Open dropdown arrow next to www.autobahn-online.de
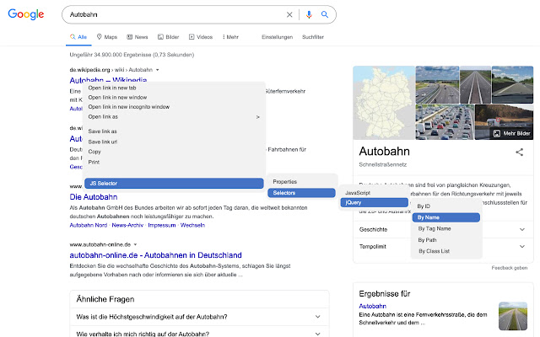 135,244
